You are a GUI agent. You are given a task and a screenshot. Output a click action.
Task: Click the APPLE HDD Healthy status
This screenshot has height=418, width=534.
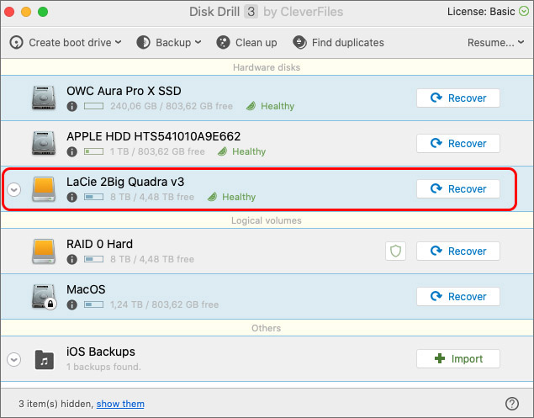pos(241,151)
